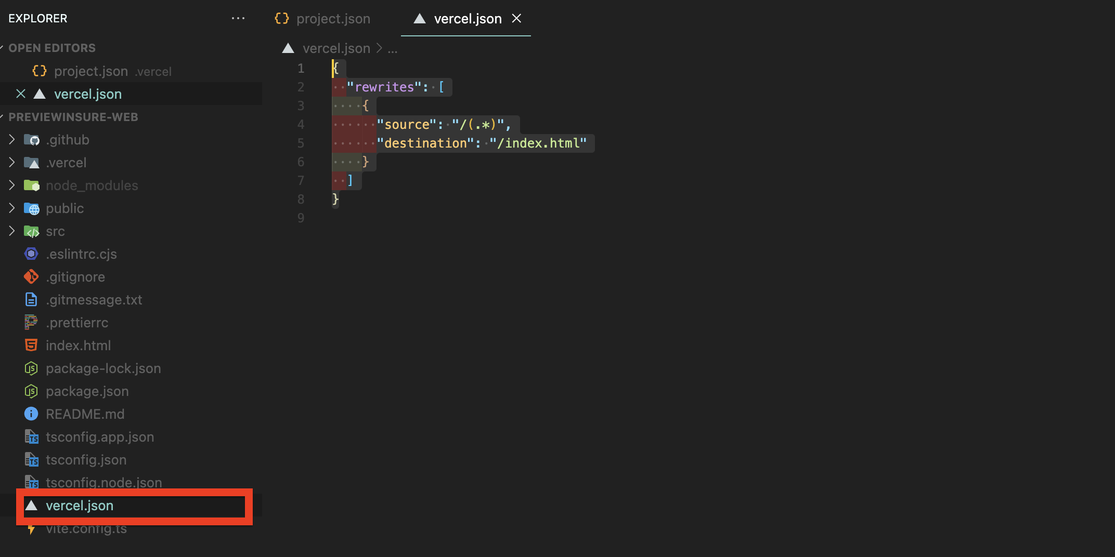The image size is (1115, 557).
Task: Click the src folder code icon
Action: (x=32, y=231)
